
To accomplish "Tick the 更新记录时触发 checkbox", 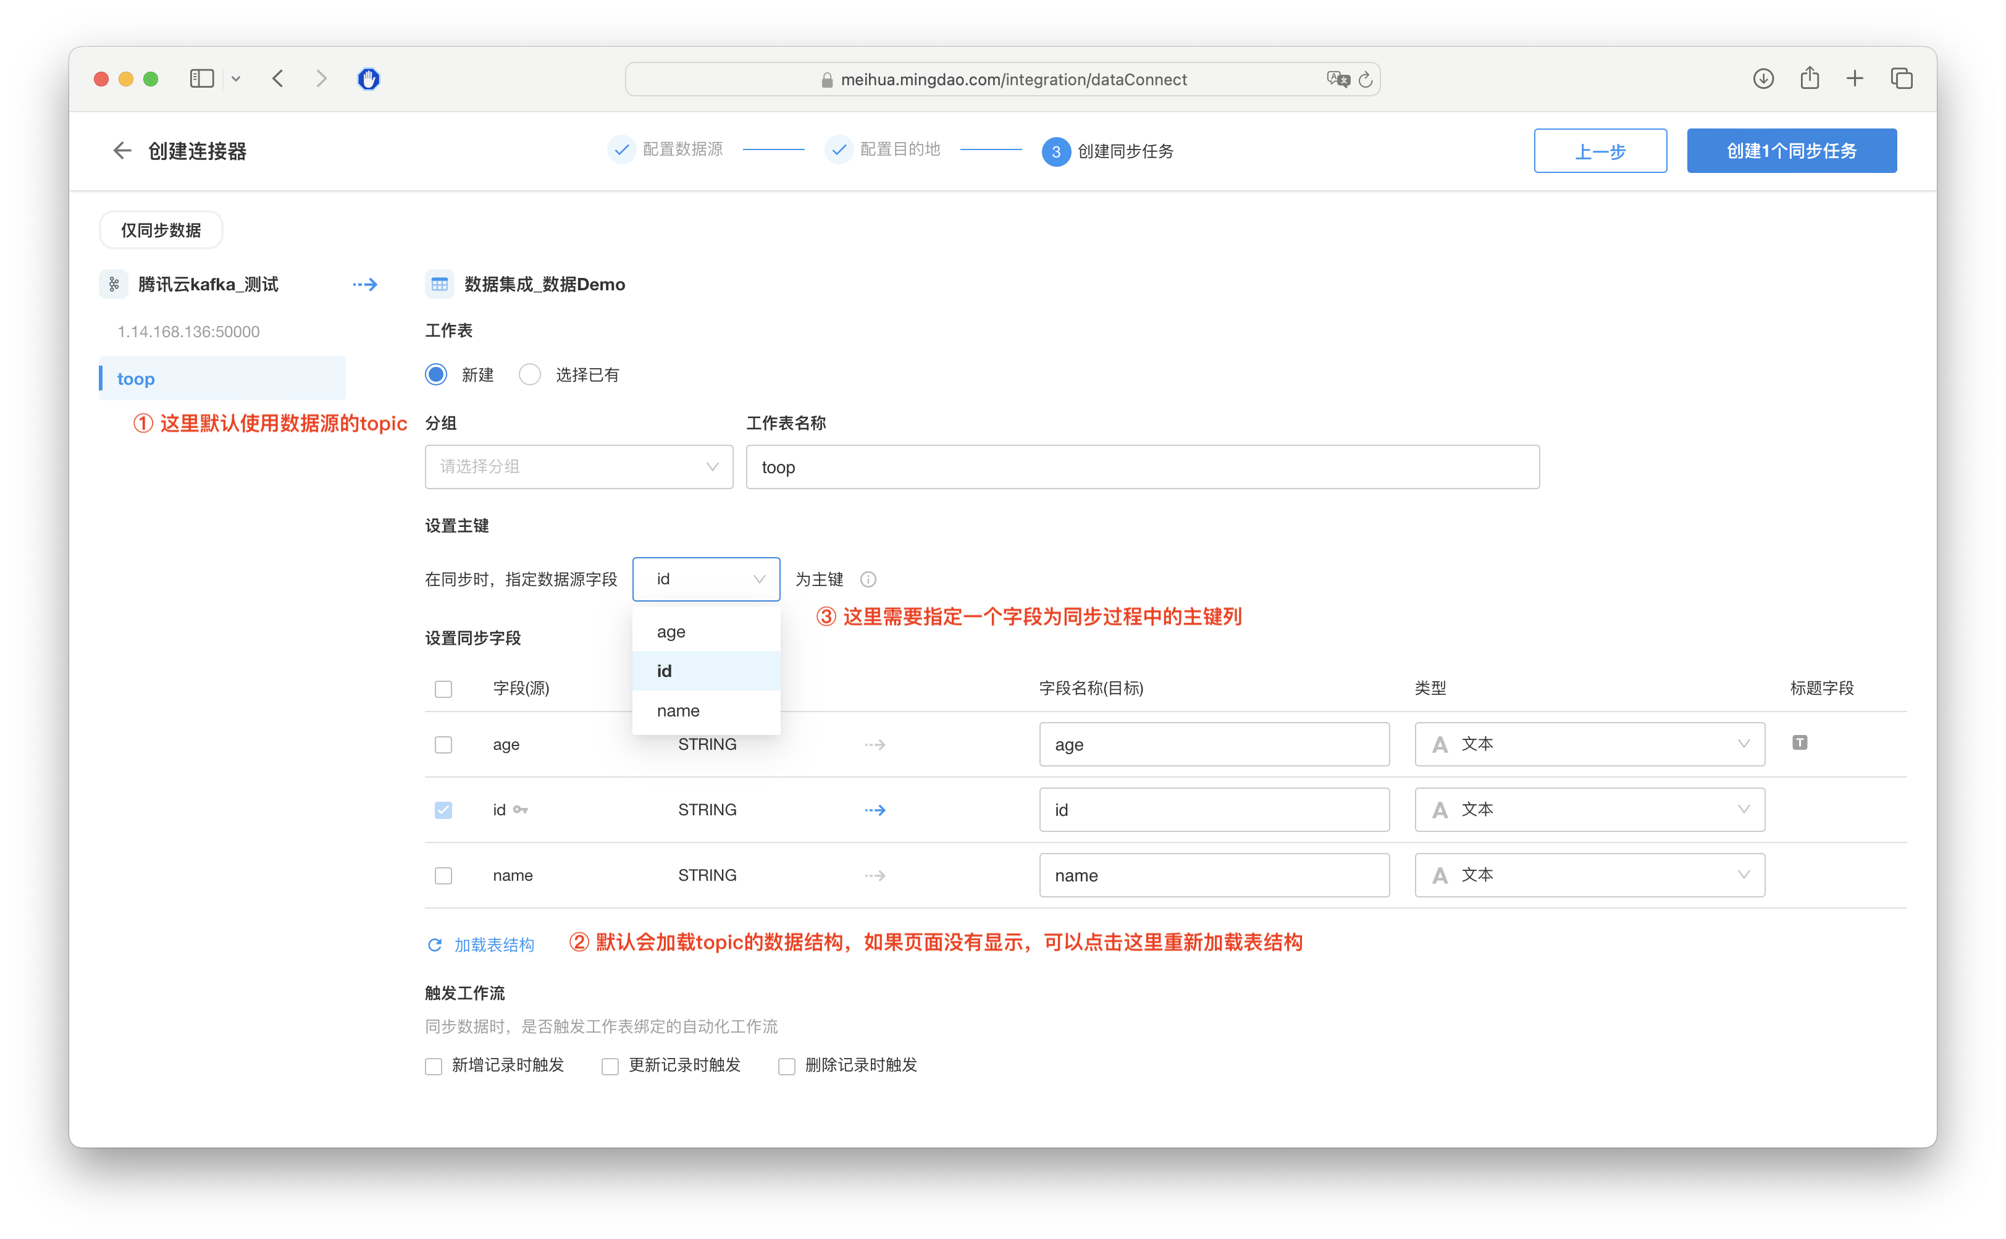I will pos(610,1066).
